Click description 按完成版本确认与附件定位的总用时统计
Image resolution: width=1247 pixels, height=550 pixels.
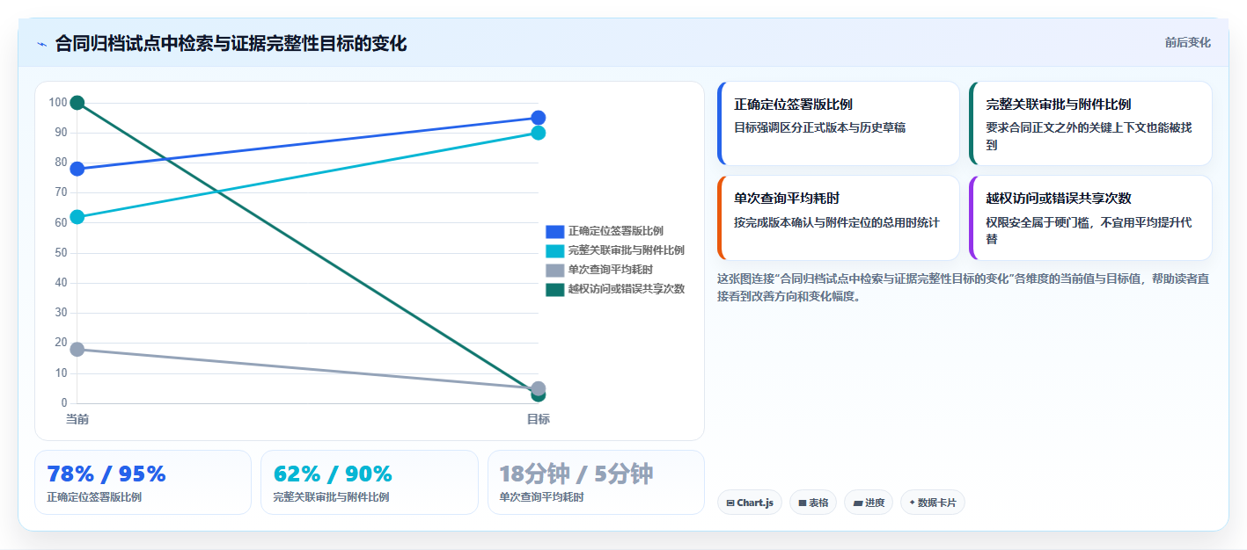(x=837, y=222)
